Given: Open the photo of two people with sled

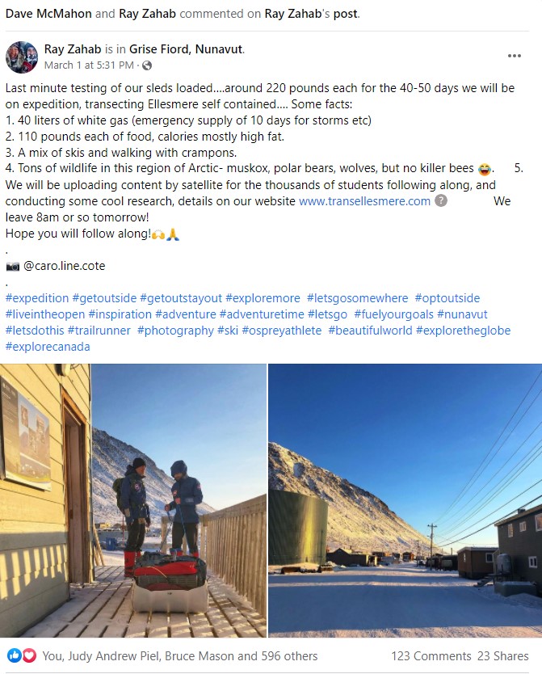Looking at the screenshot, I should coord(133,500).
